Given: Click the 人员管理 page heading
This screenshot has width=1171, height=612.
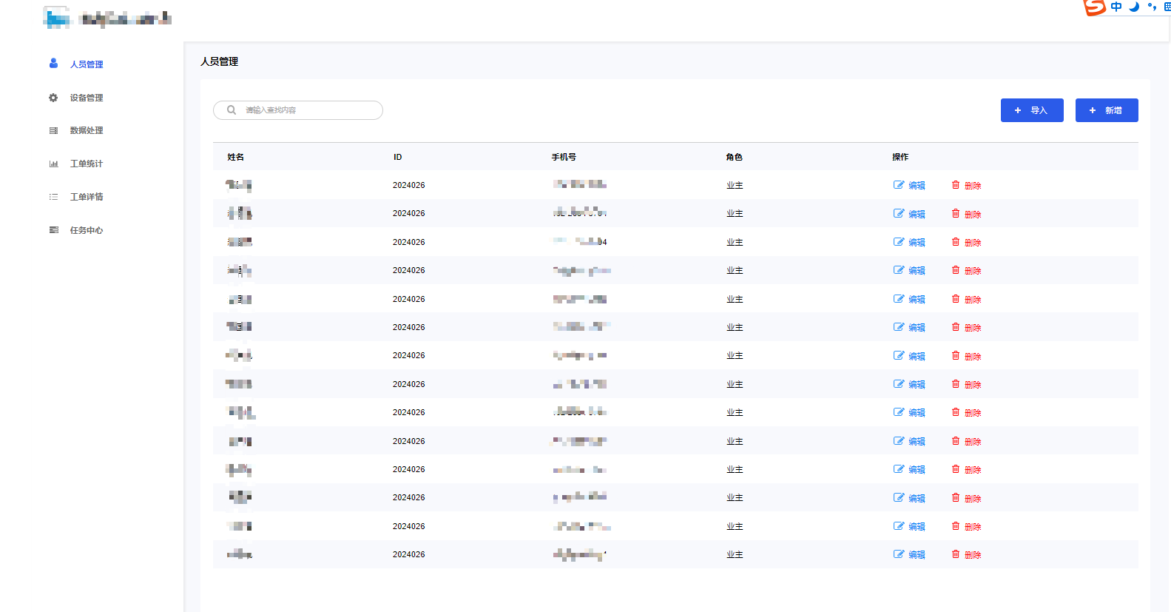Looking at the screenshot, I should 220,61.
